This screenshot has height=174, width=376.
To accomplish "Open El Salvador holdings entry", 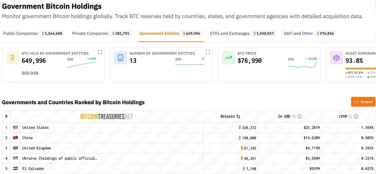I will tap(189, 169).
